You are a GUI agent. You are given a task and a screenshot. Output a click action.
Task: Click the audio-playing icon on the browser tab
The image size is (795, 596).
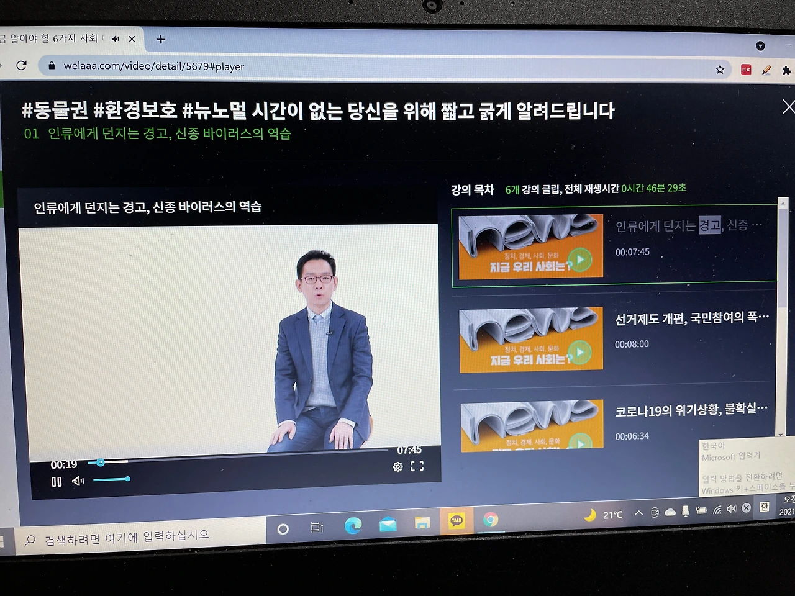115,38
